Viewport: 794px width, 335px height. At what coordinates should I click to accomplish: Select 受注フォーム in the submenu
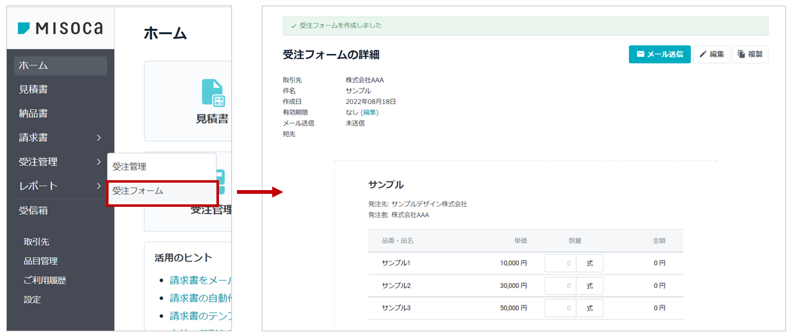point(162,192)
